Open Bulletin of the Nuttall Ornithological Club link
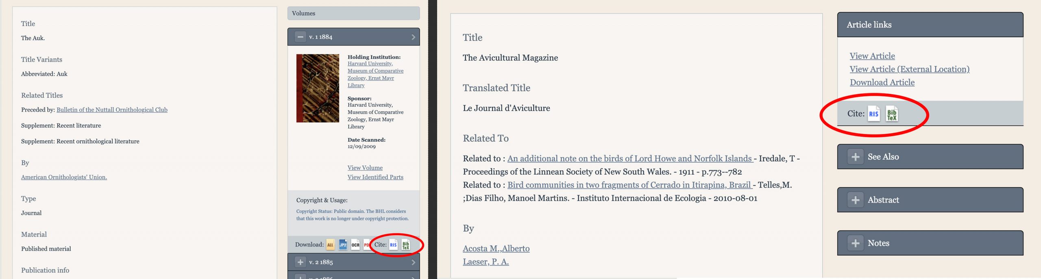Image resolution: width=1041 pixels, height=279 pixels. (x=112, y=110)
